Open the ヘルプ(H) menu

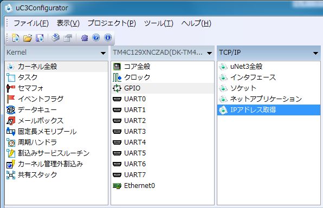(196, 23)
